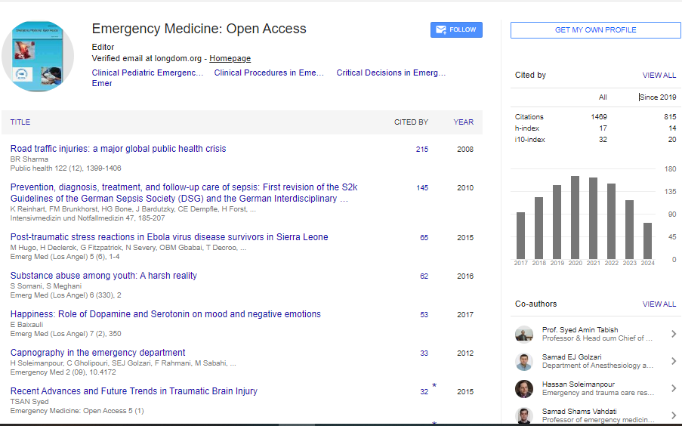The width and height of the screenshot is (682, 426).
Task: Sort articles by Cited By header
Action: point(411,122)
